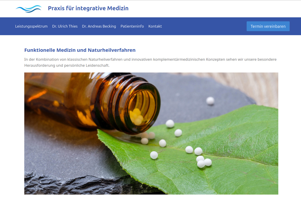Click the single globule lying on the slate

click(210, 101)
